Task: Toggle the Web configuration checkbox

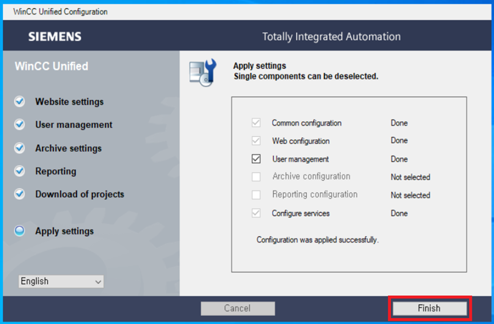Action: point(256,141)
